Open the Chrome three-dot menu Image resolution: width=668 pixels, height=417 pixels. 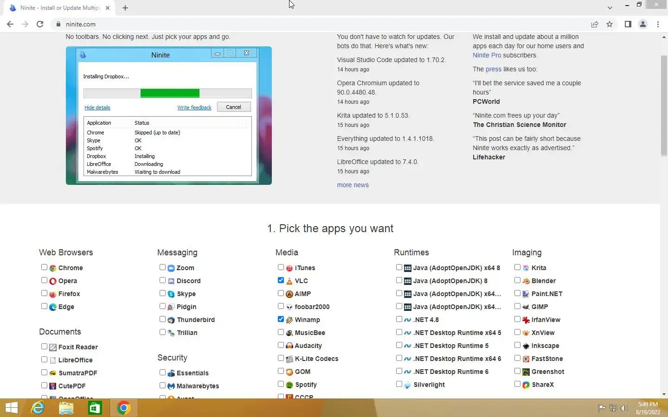pos(658,24)
